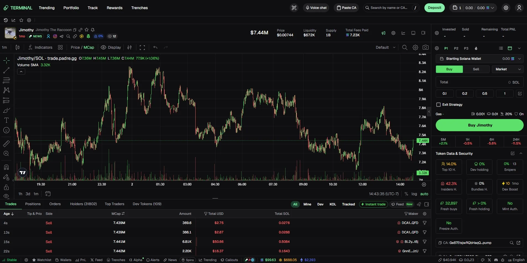Open chart search magnifier in toolbar
Screen dimensions: 527x263
[405, 47]
